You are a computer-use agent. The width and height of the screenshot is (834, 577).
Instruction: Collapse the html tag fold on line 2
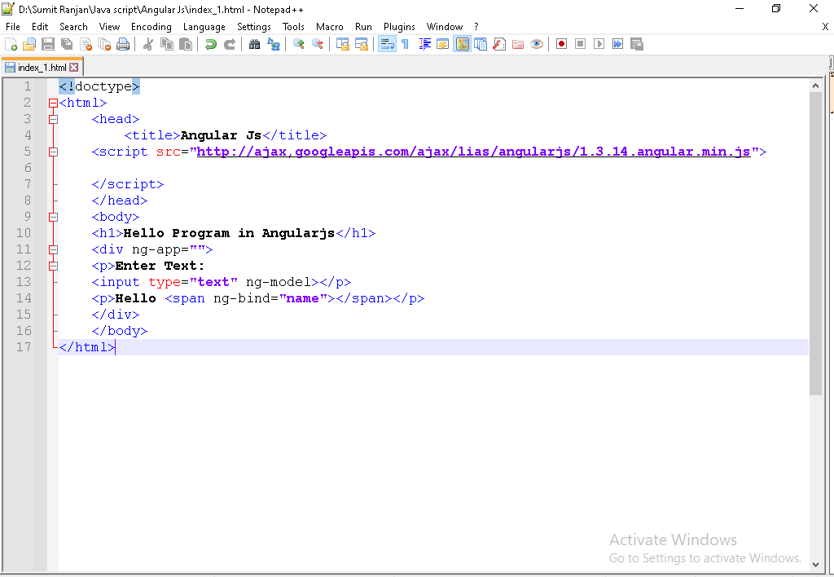tap(53, 104)
